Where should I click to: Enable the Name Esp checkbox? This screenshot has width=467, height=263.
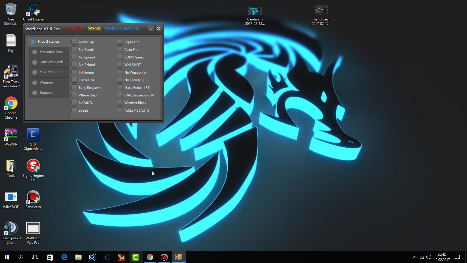tap(74, 42)
